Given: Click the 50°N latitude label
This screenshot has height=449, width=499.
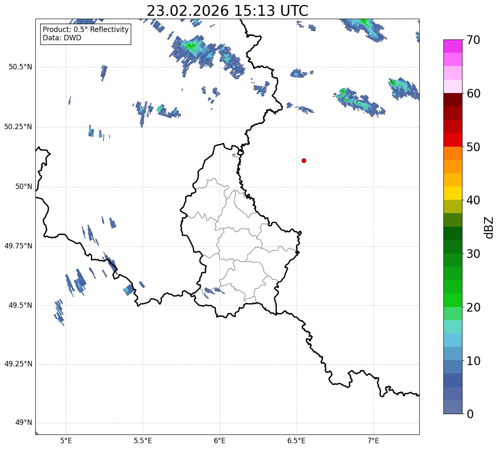Looking at the screenshot, I should pos(24,186).
